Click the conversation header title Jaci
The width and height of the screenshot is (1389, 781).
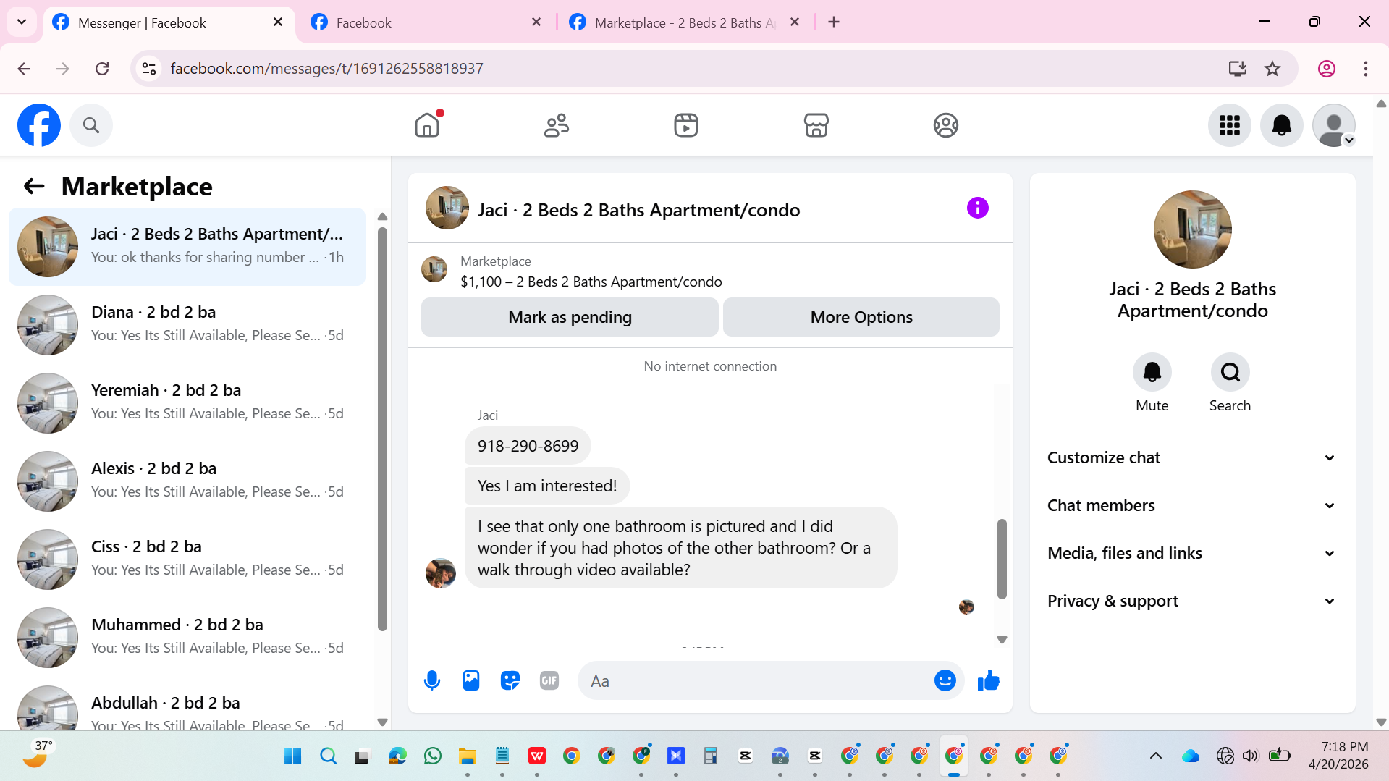(638, 211)
